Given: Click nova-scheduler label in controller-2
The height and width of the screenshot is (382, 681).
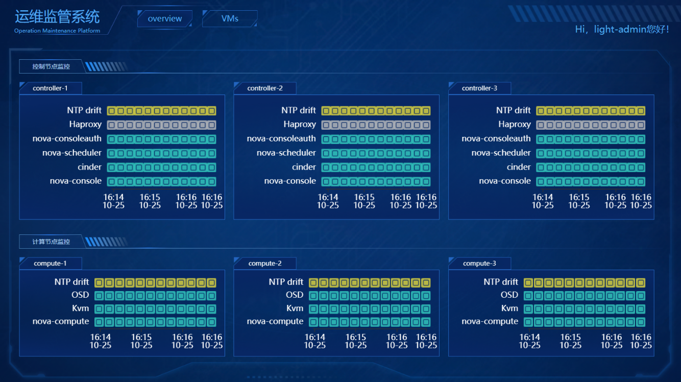Looking at the screenshot, I should coord(286,153).
